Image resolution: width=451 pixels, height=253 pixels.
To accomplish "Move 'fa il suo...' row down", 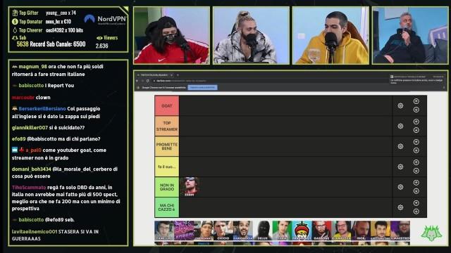I will click(x=416, y=171).
